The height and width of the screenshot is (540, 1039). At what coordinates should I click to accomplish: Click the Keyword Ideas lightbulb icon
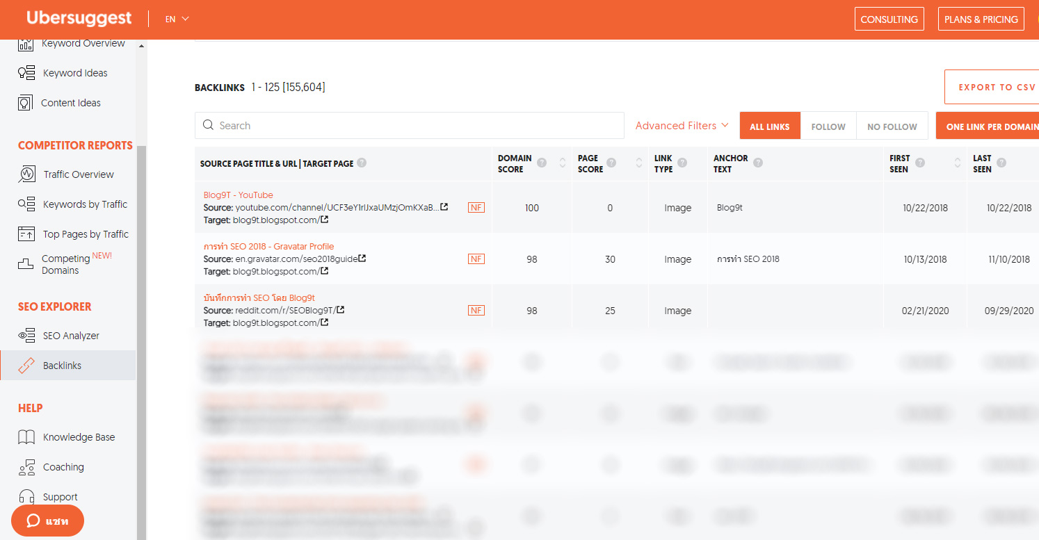(26, 73)
